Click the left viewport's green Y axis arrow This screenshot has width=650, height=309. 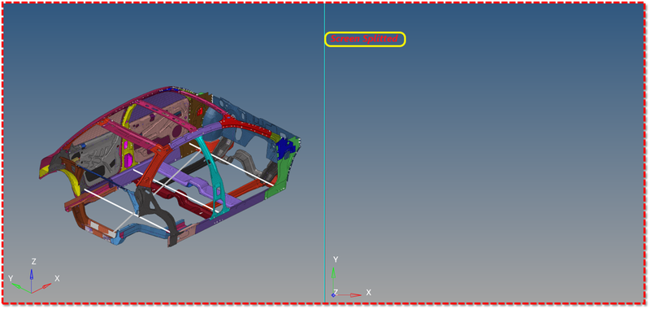21,288
